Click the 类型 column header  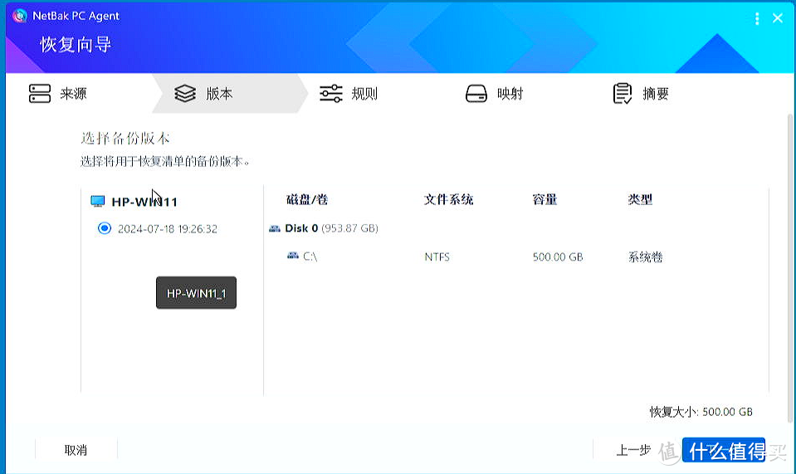640,199
